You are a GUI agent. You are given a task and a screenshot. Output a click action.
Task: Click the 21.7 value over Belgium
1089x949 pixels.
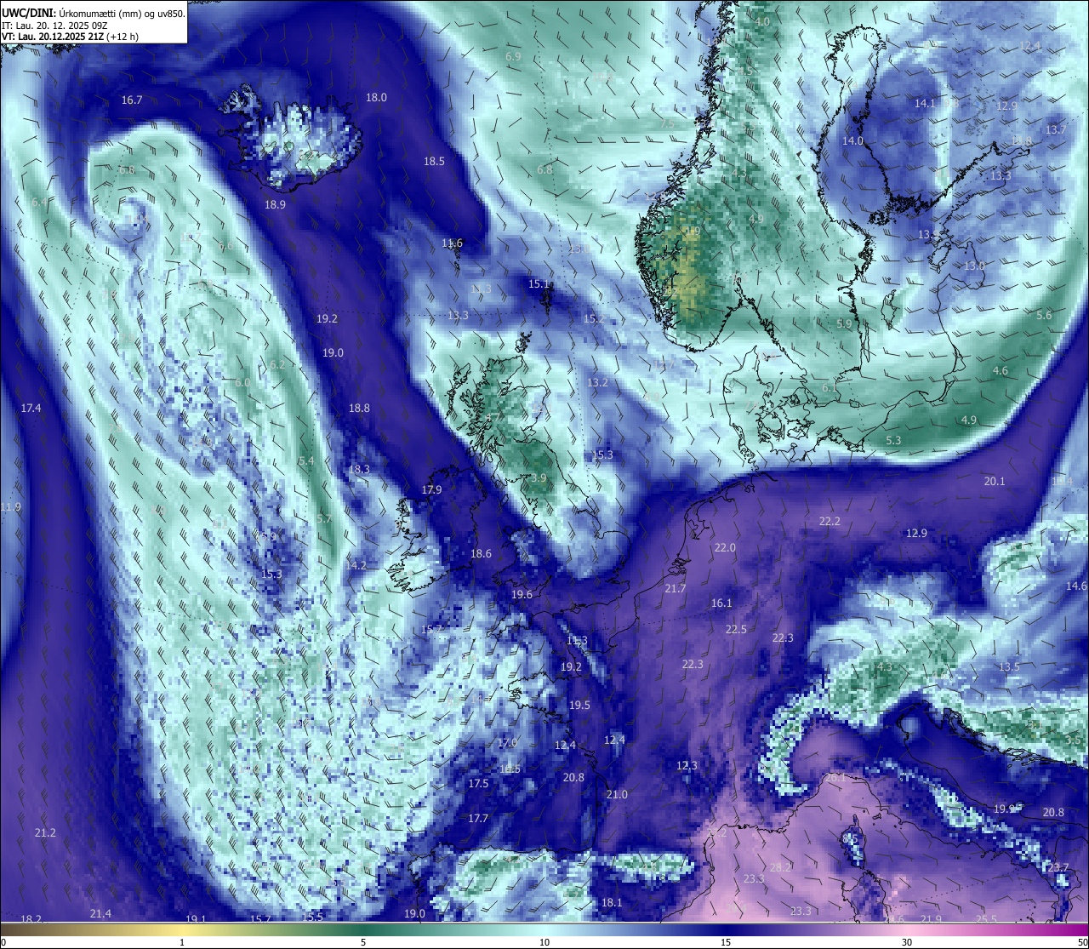(x=676, y=589)
